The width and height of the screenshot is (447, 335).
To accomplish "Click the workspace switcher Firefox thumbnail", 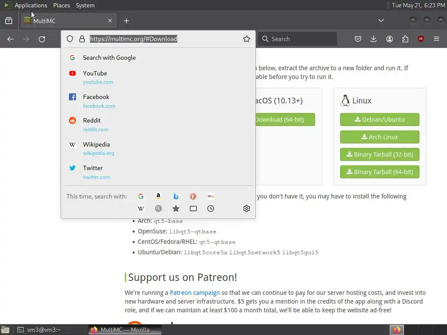I will 397,330.
